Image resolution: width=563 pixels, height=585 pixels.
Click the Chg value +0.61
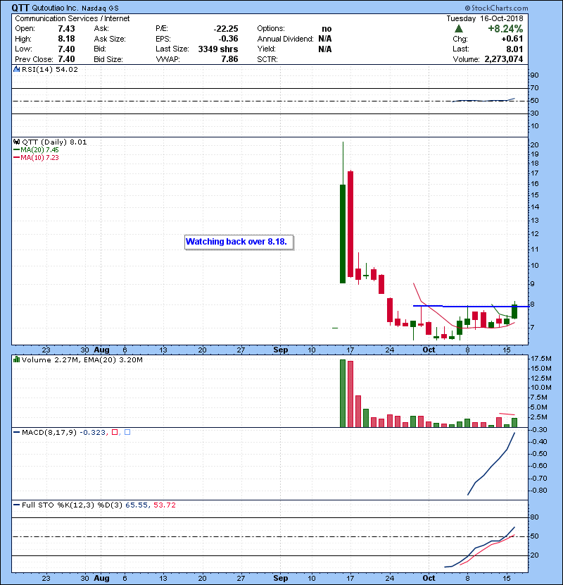point(512,39)
